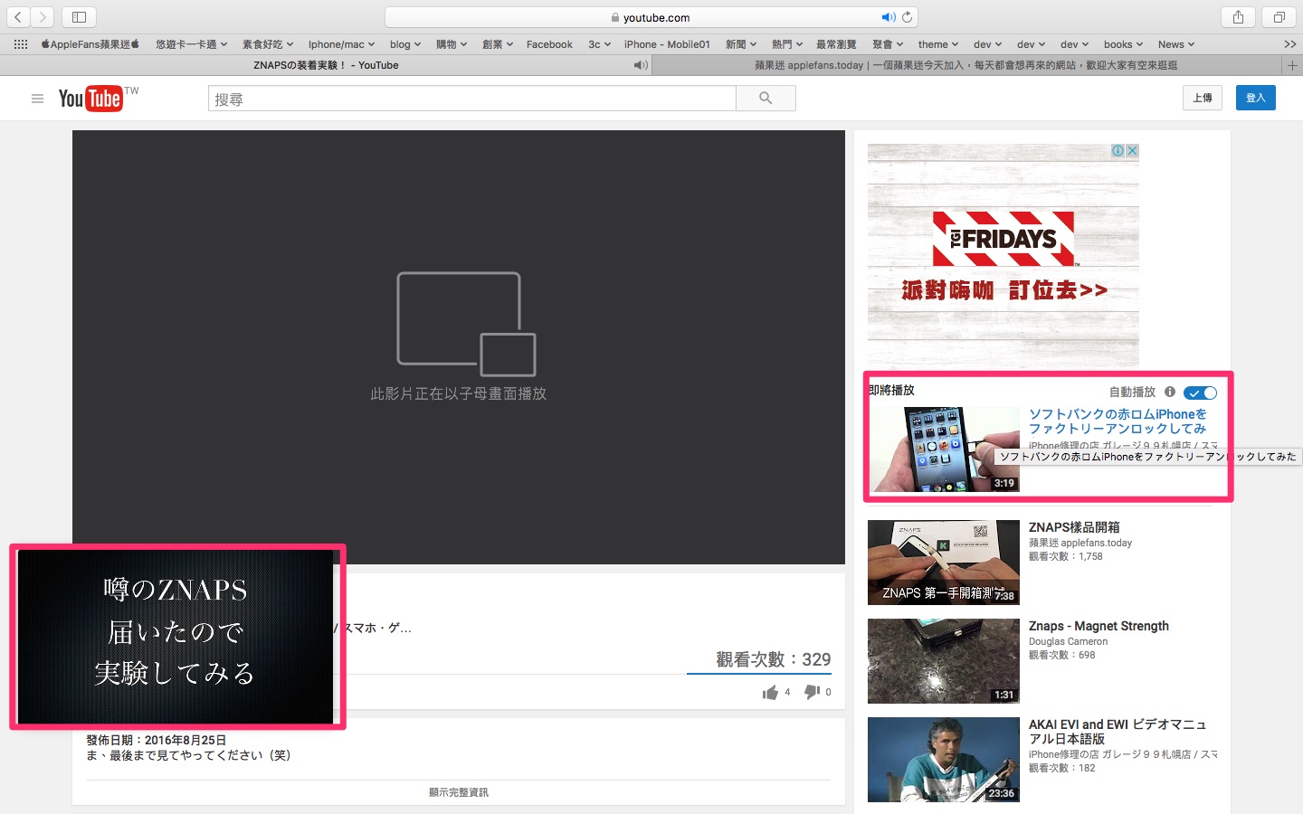Open the ソフトバンクの赤ロムiPhone video title
The height and width of the screenshot is (814, 1303).
tap(1118, 421)
